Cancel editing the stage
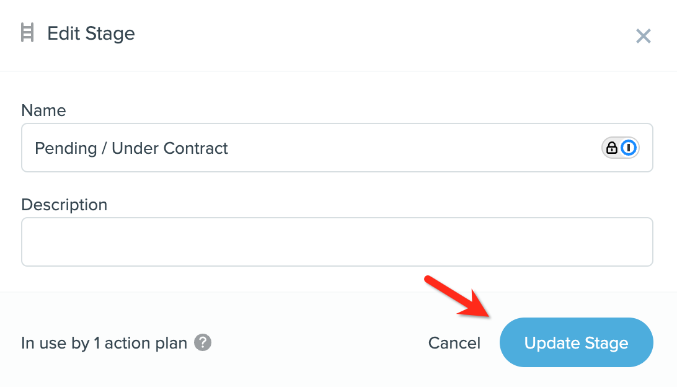The height and width of the screenshot is (387, 677). coord(454,343)
